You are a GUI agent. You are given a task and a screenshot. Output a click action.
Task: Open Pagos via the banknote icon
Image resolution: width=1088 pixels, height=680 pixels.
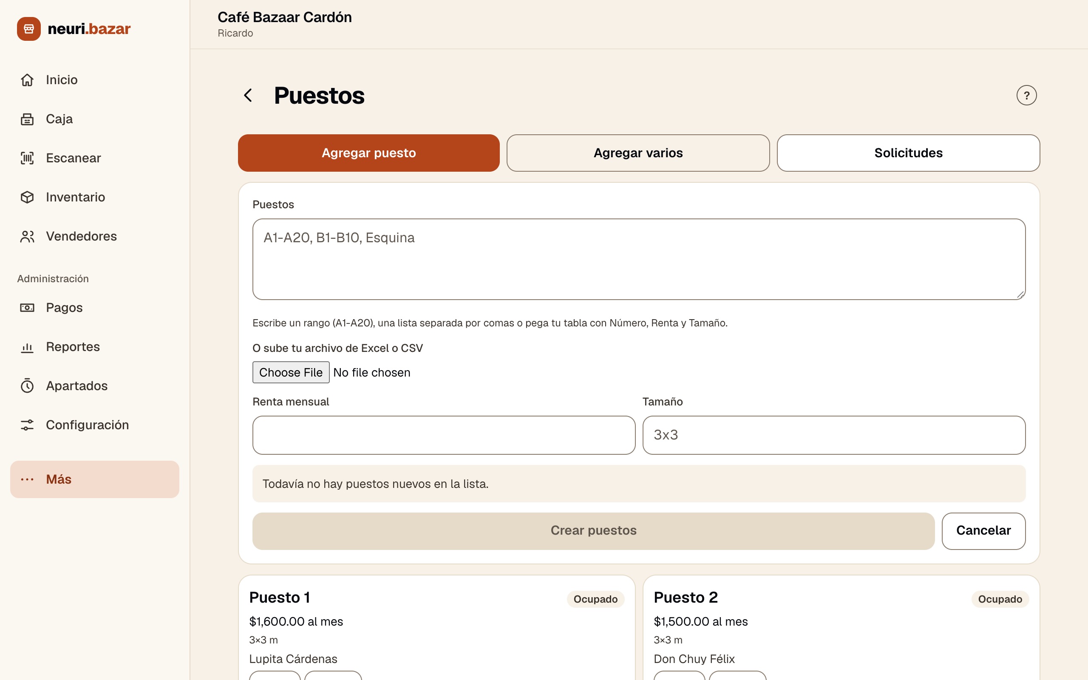[27, 308]
